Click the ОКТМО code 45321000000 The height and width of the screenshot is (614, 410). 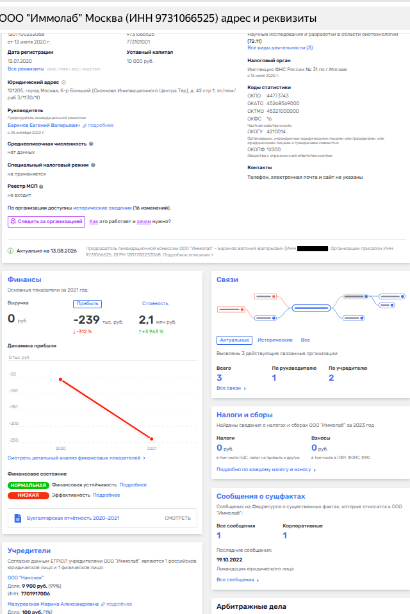(x=283, y=112)
